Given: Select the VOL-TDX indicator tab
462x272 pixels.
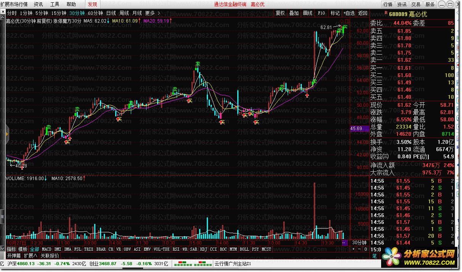Looking at the screenshot, I should click(162, 249).
